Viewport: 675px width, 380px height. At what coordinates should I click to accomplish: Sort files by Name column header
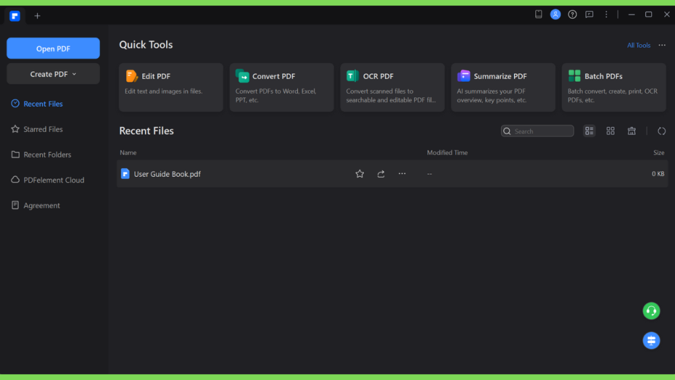[129, 152]
